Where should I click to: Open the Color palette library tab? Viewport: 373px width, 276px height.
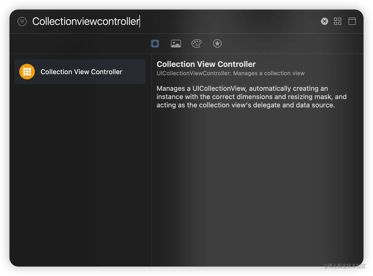(x=196, y=44)
